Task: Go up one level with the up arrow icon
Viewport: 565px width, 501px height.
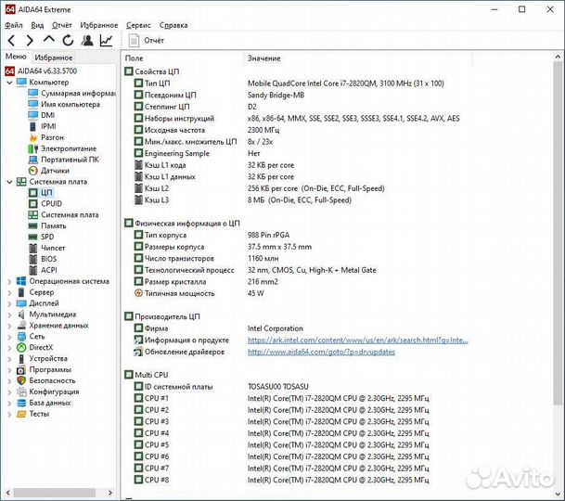Action: click(x=49, y=40)
